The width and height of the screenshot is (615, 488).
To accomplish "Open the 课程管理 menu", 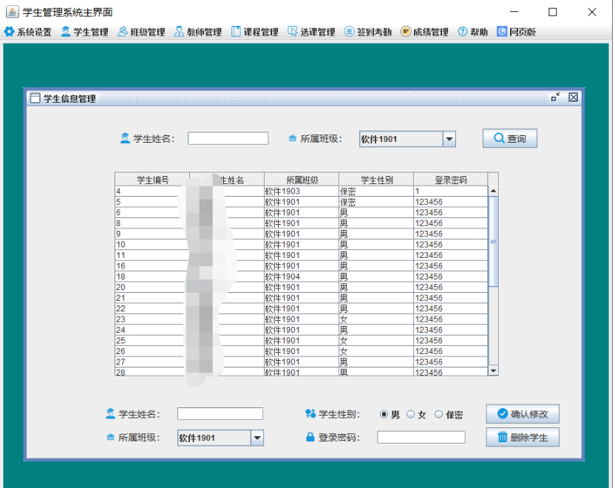I will coord(255,32).
